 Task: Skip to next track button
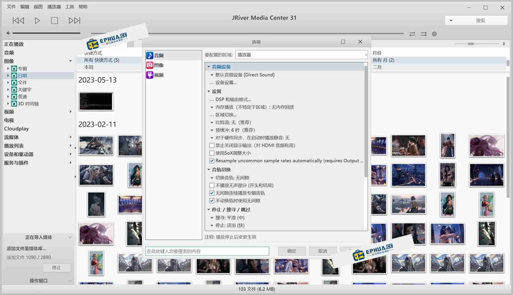74,21
